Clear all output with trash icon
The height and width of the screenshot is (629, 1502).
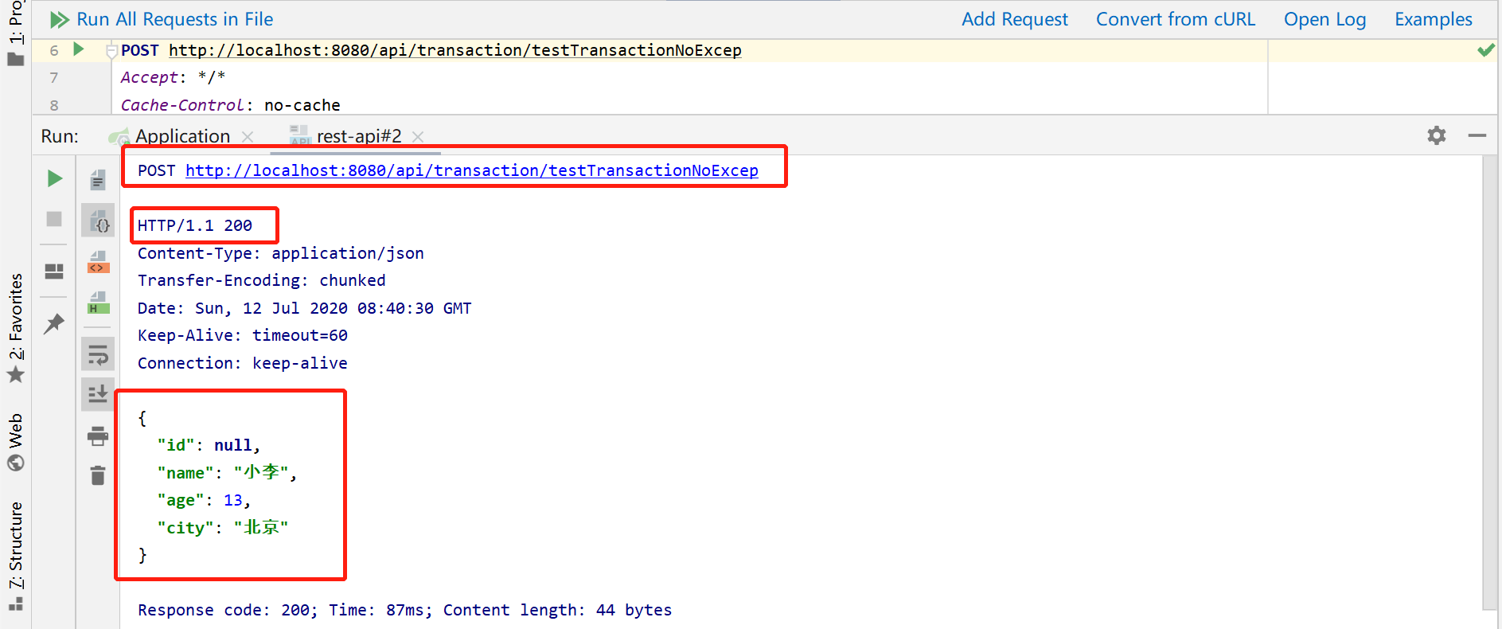click(98, 475)
